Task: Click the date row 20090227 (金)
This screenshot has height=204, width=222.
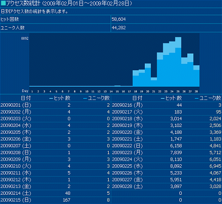Action: [127, 180]
